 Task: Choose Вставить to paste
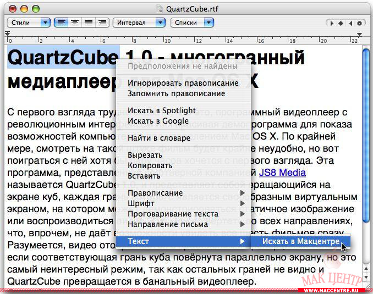[x=183, y=176]
